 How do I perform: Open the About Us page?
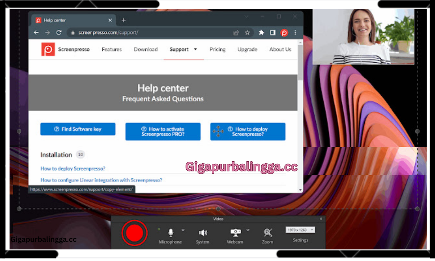280,49
